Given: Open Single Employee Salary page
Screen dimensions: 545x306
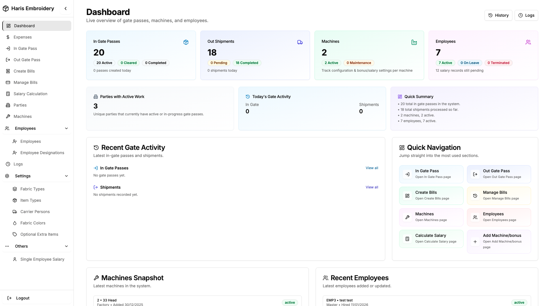Looking at the screenshot, I should tap(40, 259).
